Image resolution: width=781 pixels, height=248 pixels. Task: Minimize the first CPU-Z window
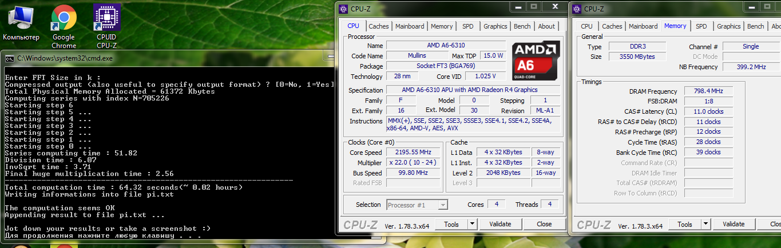point(519,7)
